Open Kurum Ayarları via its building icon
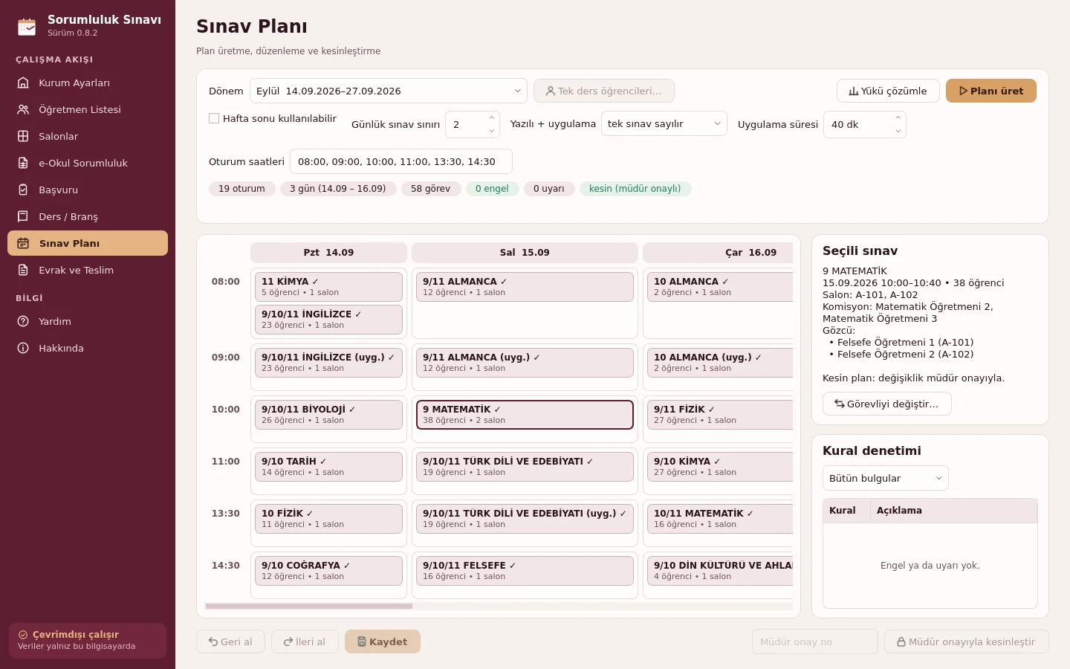1070x669 pixels. tap(23, 83)
